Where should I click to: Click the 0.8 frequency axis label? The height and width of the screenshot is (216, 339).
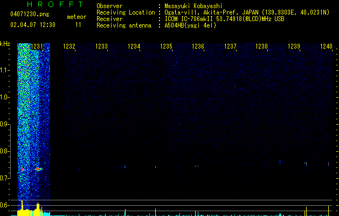click(4, 151)
